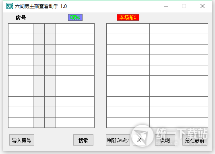Screen dimensions: 215x154
Task: Click the wide last cell in right table's first row
Action: (x=187, y=28)
